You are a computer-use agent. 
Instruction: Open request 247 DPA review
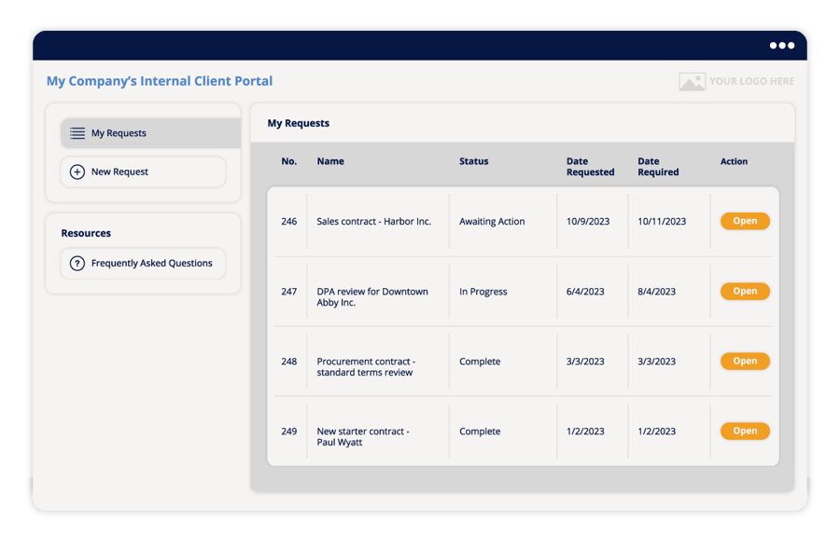pos(744,292)
